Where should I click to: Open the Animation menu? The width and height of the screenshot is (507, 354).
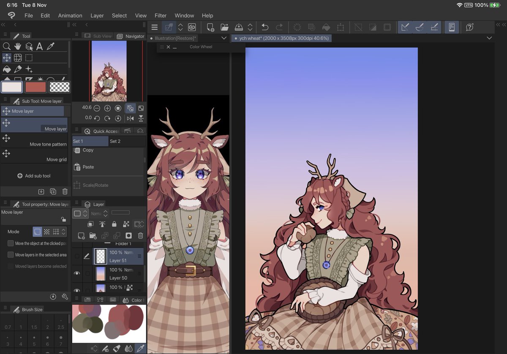(x=70, y=16)
